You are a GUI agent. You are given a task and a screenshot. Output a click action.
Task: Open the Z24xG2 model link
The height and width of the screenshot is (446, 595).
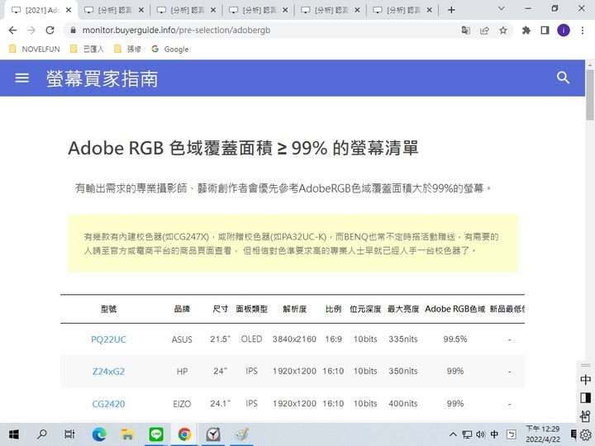pyautogui.click(x=108, y=372)
